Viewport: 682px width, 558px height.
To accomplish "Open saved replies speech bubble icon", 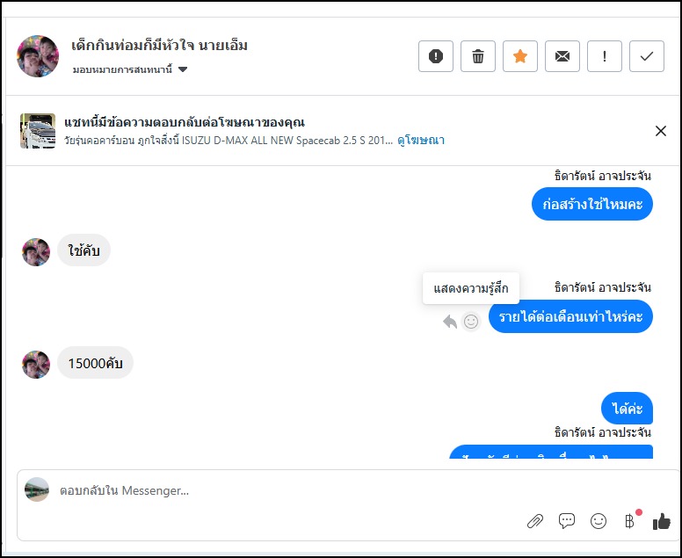I will click(x=567, y=521).
